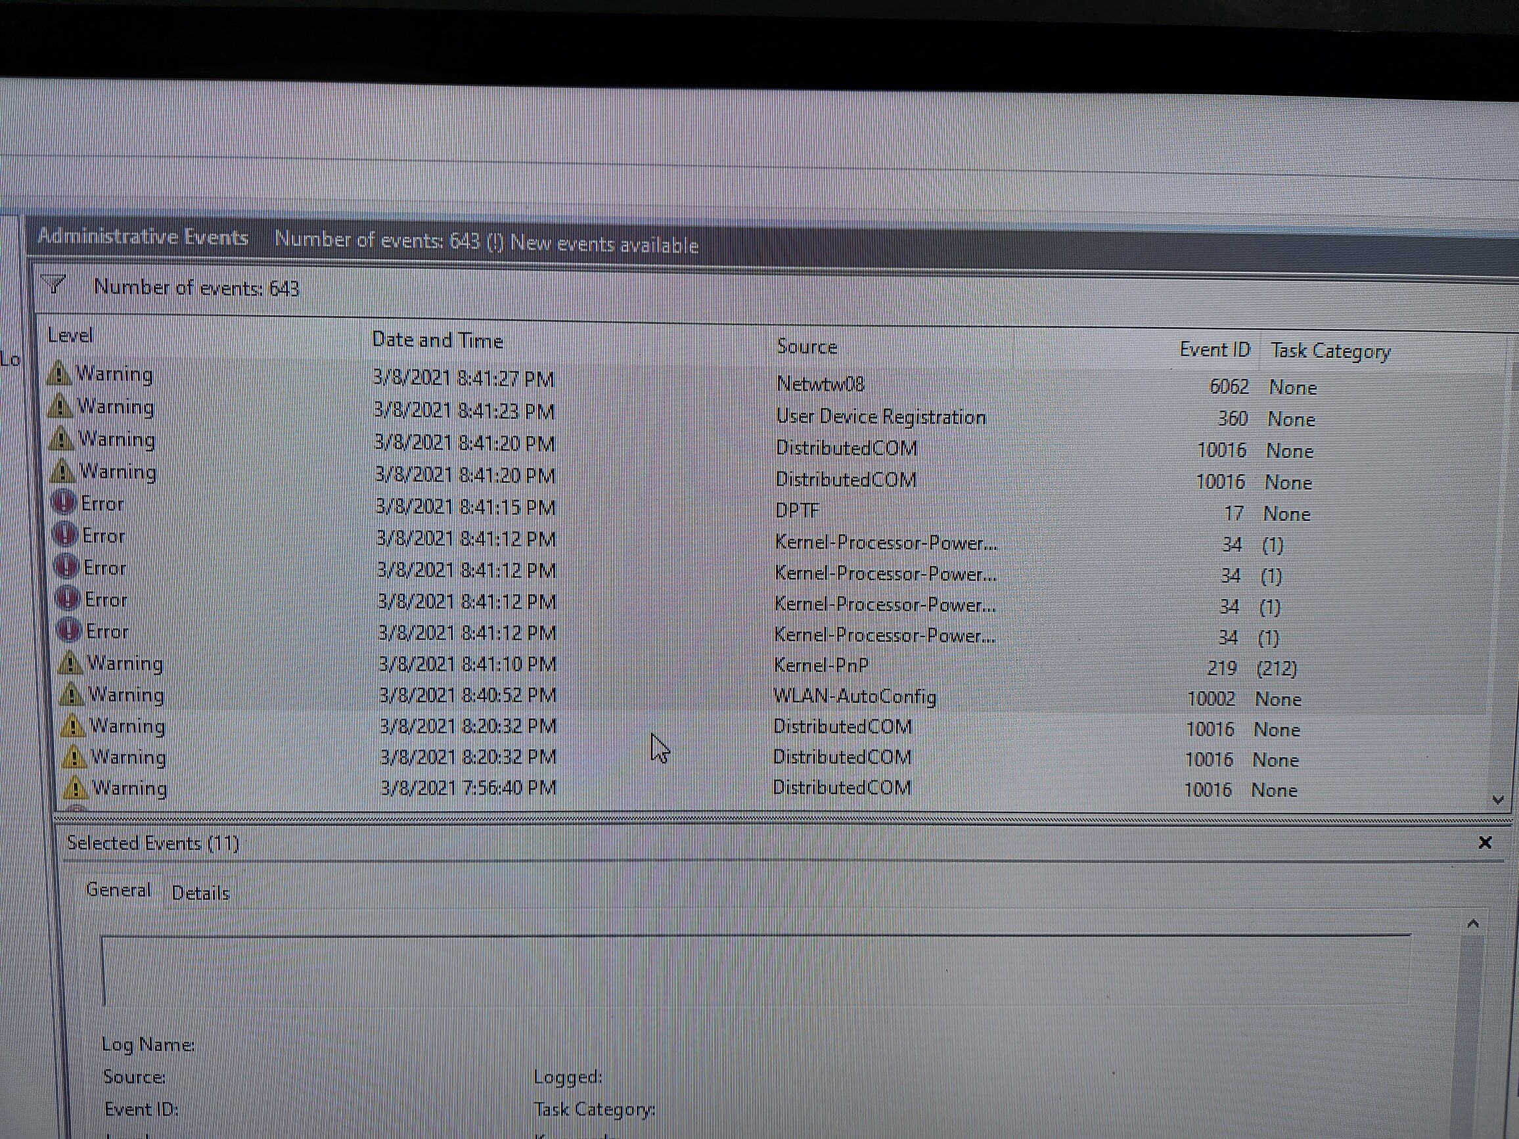
Task: Click warning icon of Netwtw08 event
Action: [x=60, y=374]
